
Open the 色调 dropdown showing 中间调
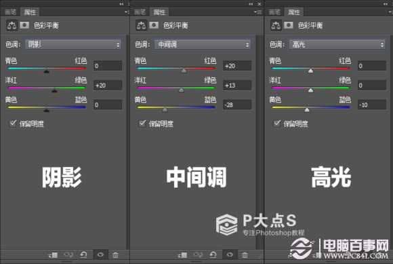pyautogui.click(x=203, y=45)
